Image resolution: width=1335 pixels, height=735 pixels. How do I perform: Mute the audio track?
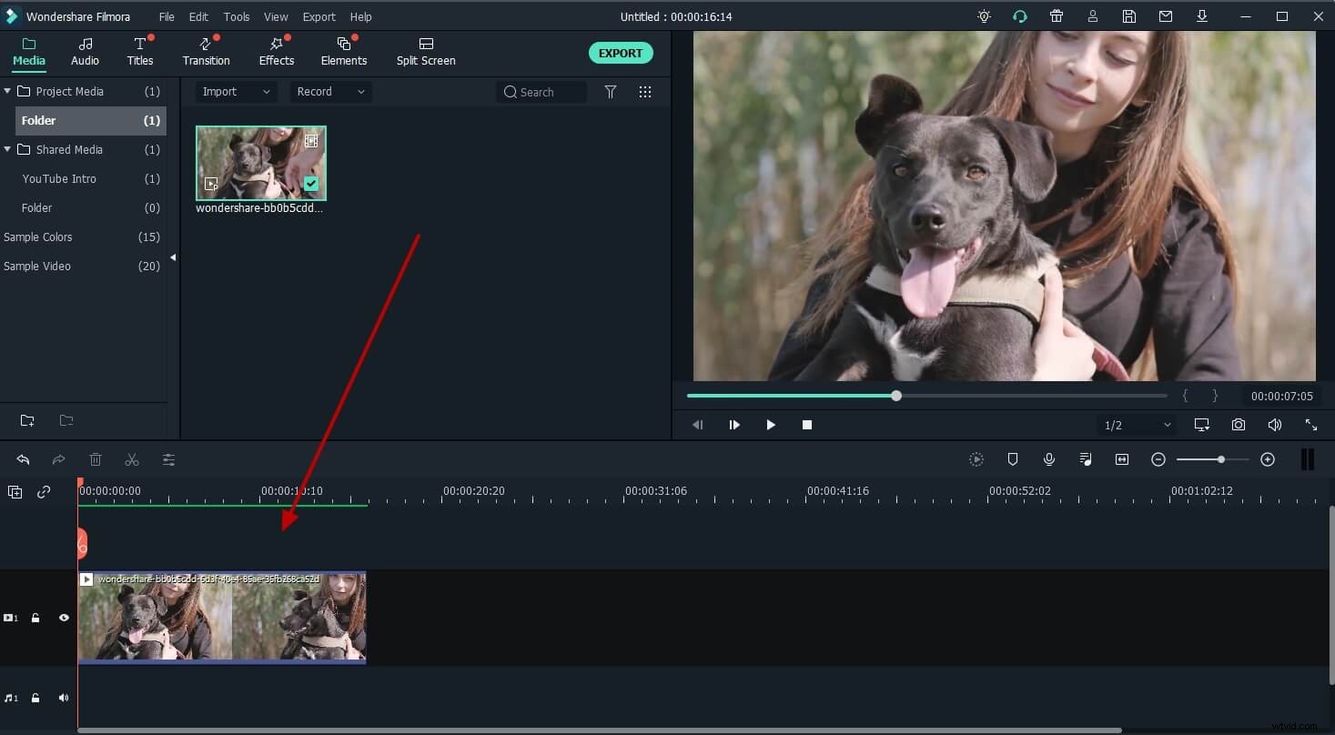tap(63, 698)
